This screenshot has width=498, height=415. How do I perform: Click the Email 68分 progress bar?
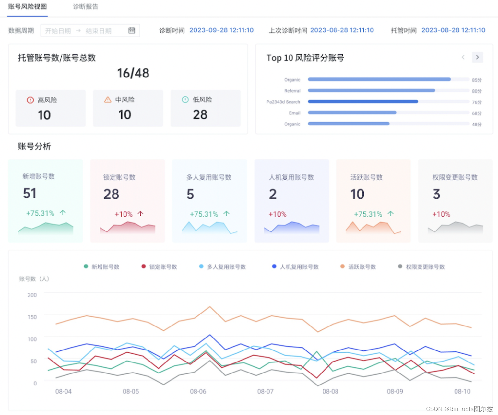coord(388,113)
